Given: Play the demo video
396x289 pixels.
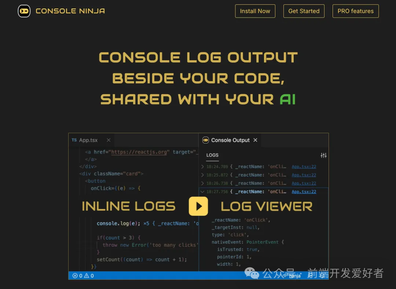Looking at the screenshot, I should (x=198, y=206).
